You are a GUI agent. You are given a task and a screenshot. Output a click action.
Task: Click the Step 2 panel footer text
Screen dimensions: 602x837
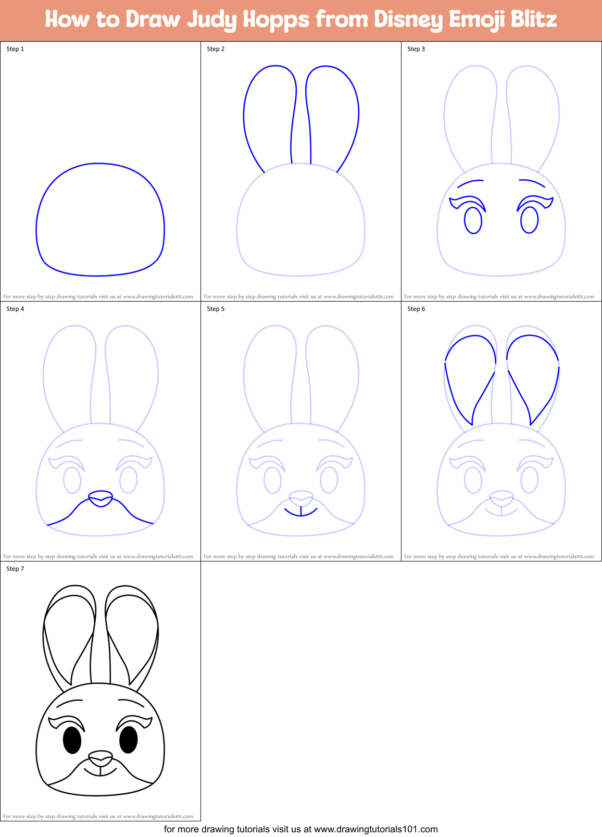coord(298,296)
